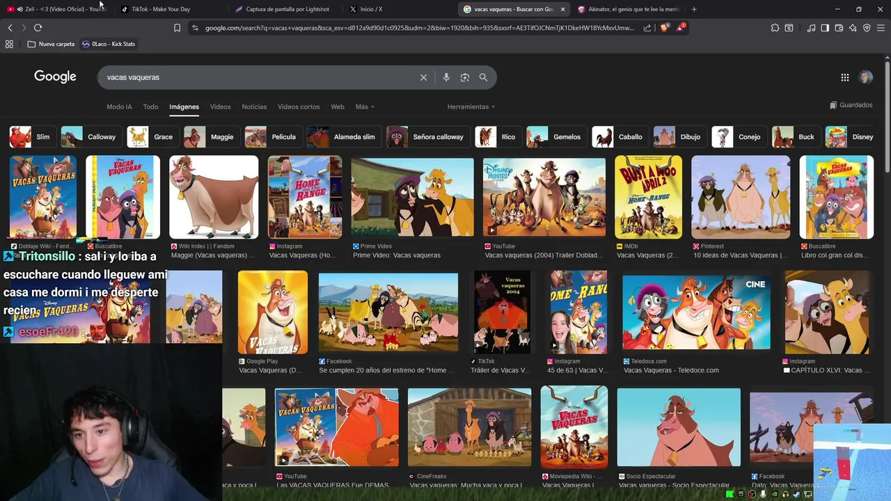Reload the page
The width and height of the screenshot is (891, 501).
[38, 28]
